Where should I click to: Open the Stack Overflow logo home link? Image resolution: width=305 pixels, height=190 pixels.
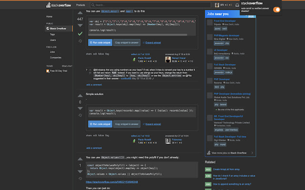[59, 5]
